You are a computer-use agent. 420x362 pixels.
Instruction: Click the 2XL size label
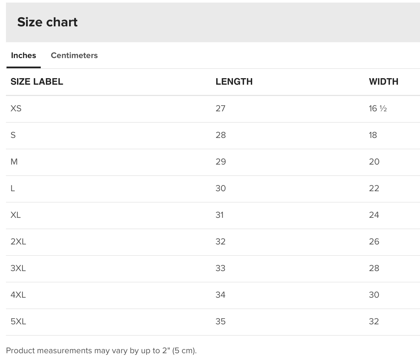point(18,241)
